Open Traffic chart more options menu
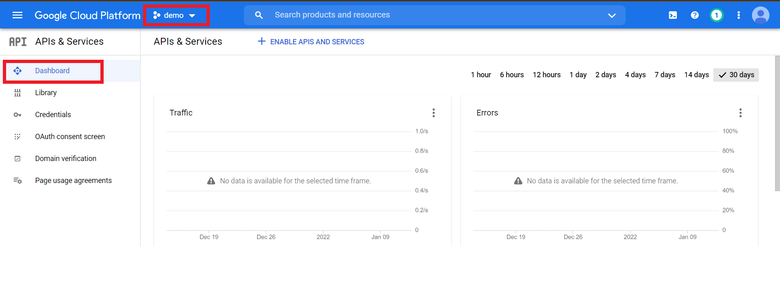 [x=434, y=113]
